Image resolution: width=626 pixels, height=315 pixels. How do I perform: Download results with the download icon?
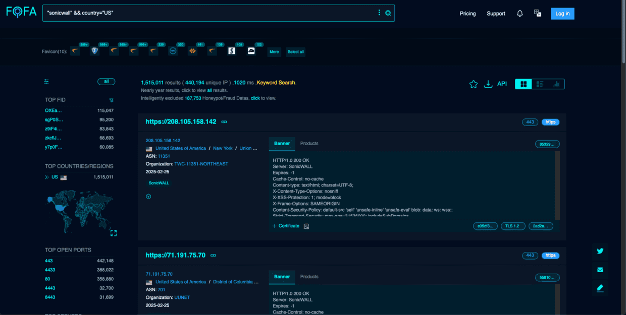tap(488, 84)
